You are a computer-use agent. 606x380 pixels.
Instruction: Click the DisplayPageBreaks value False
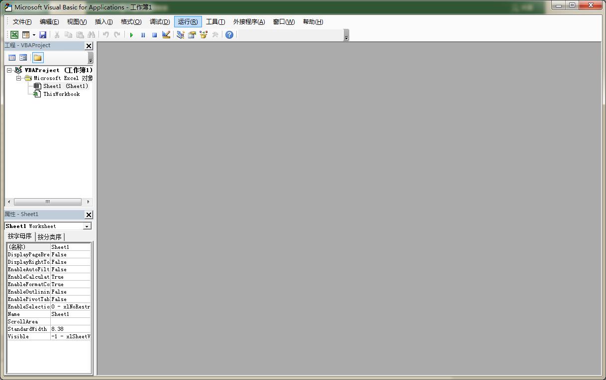71,254
